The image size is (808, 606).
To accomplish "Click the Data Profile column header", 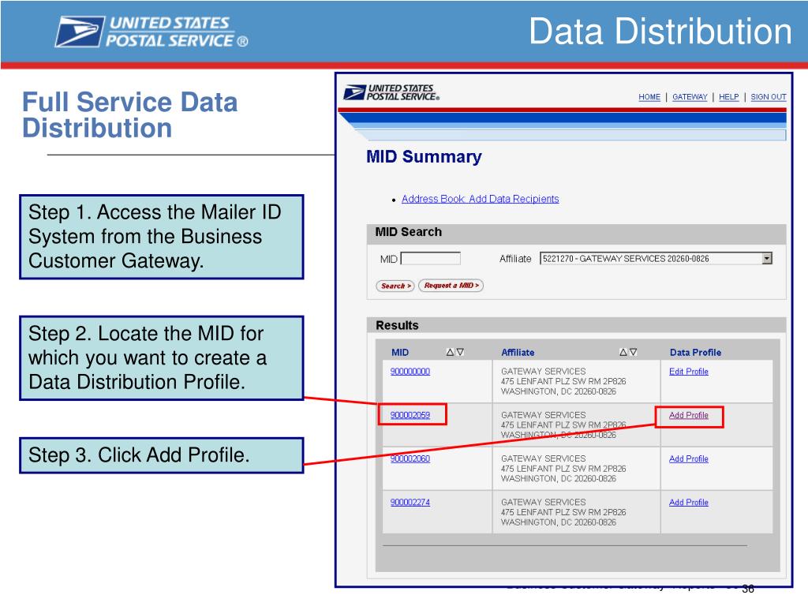I will click(695, 353).
